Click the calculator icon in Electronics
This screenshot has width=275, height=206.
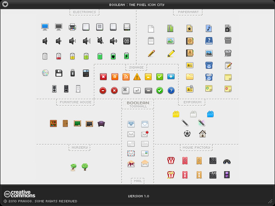tap(86, 73)
